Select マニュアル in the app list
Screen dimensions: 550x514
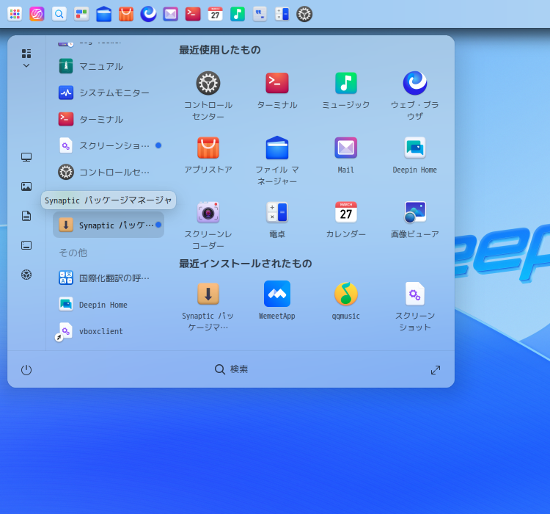(101, 66)
